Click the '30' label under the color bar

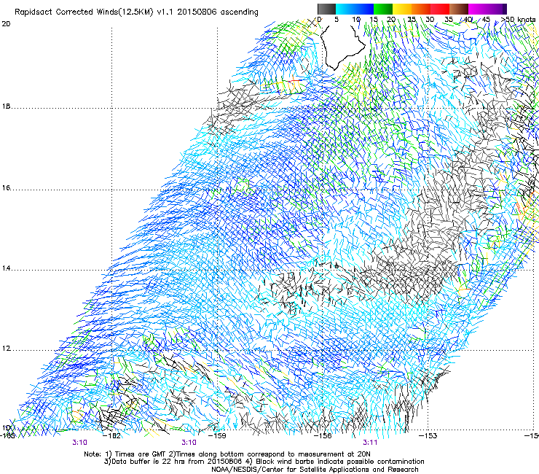tap(430, 20)
